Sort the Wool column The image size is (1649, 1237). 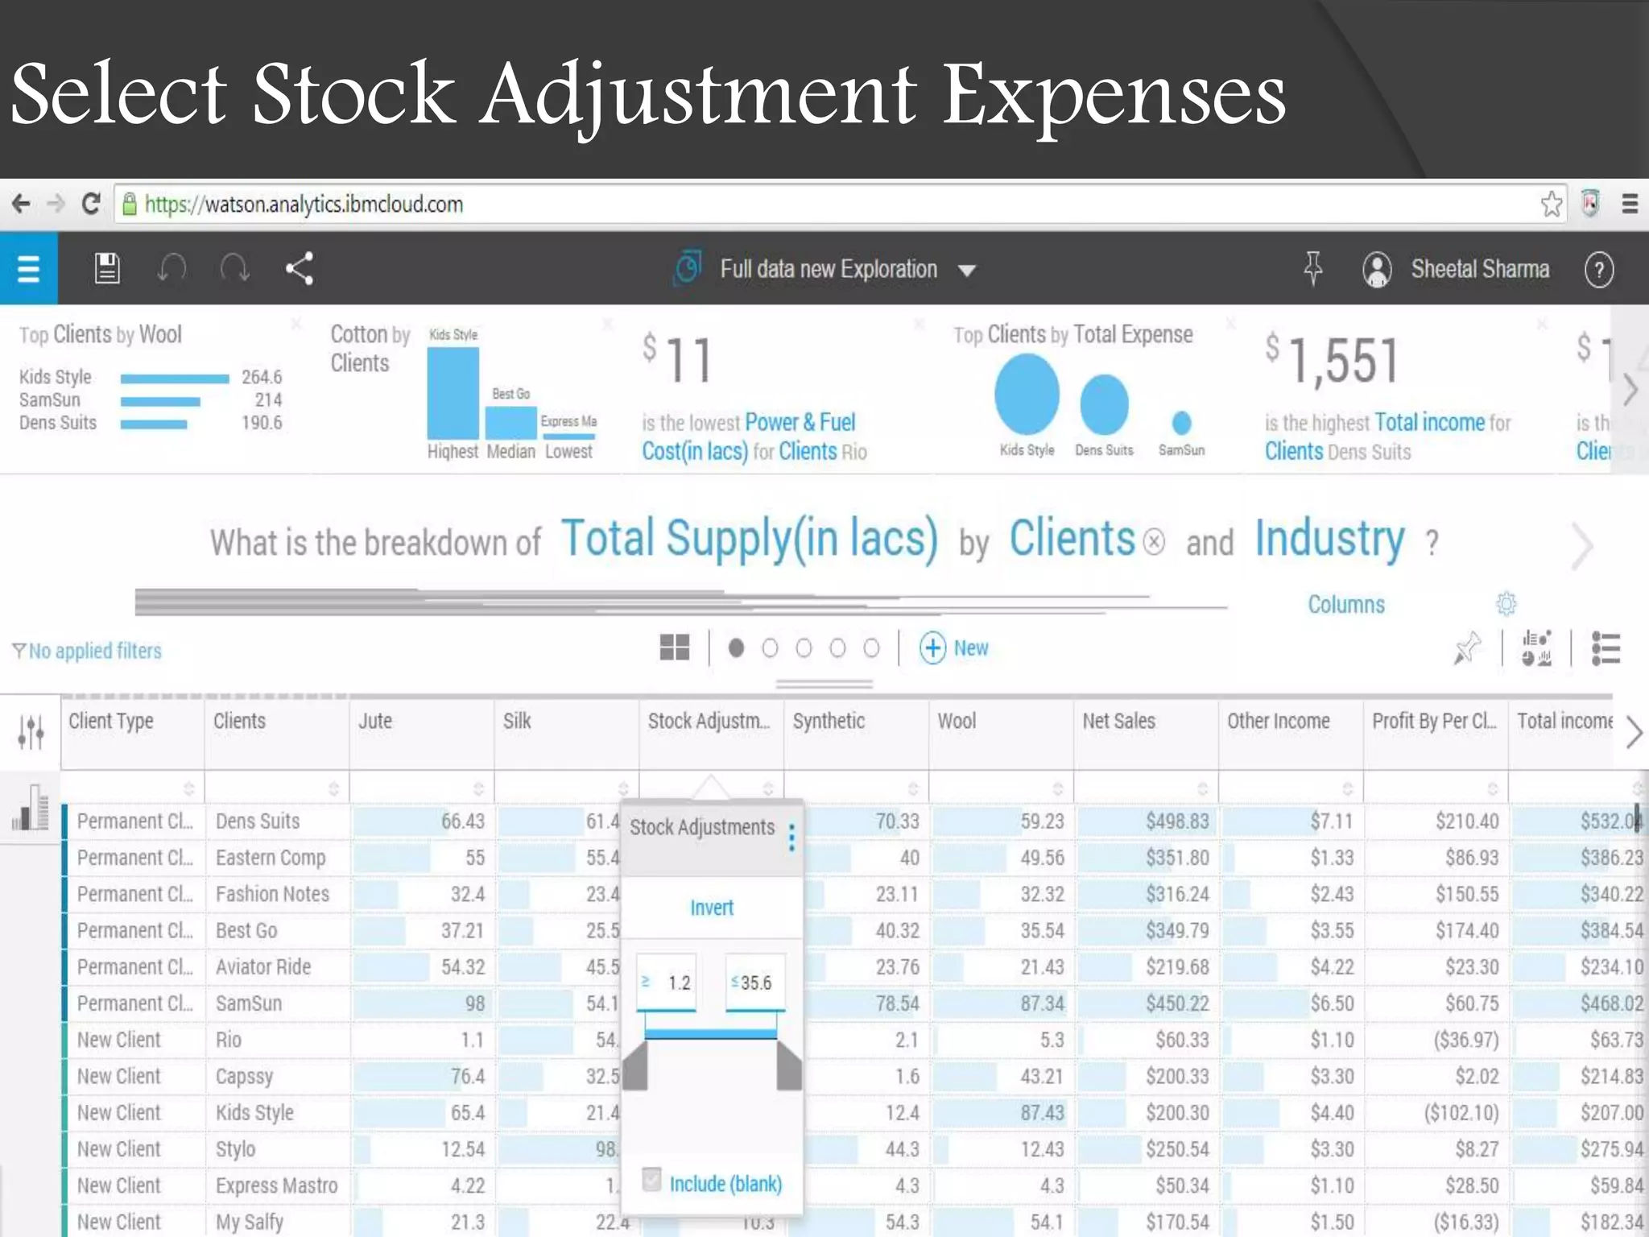(x=1058, y=788)
